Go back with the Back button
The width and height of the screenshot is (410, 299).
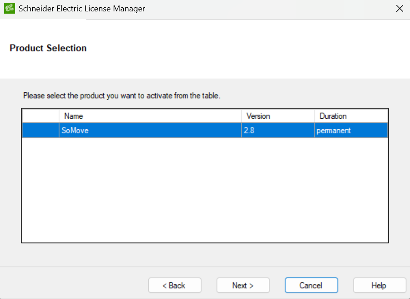(175, 285)
